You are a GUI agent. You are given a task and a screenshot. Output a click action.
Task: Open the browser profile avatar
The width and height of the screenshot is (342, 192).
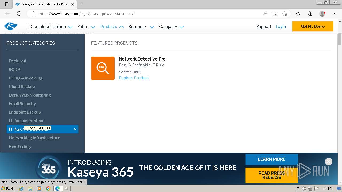tap(322, 14)
